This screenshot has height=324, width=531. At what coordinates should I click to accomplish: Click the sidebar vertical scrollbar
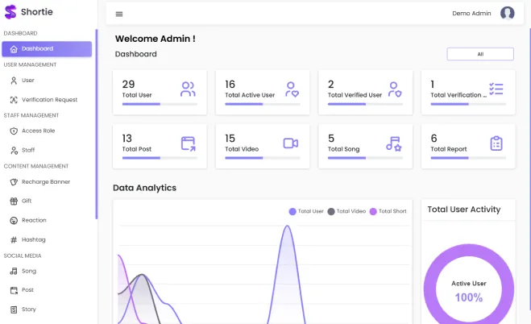click(97, 124)
